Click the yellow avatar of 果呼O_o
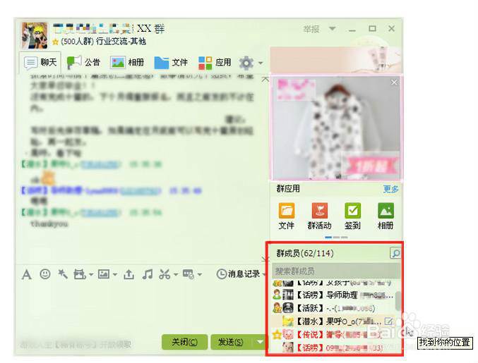 tap(288, 321)
